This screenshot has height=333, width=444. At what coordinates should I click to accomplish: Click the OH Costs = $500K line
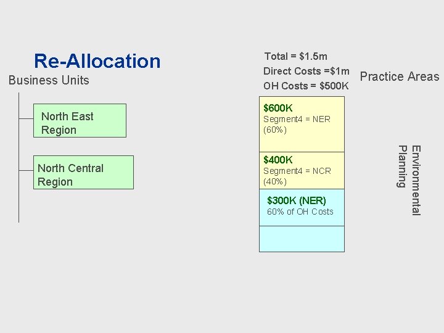[x=306, y=86]
